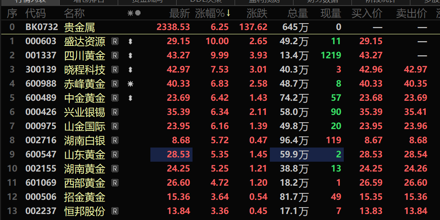Click the buy price 26.59 cell

371,183
